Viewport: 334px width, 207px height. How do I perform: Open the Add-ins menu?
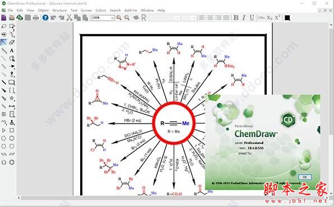[x=131, y=10]
